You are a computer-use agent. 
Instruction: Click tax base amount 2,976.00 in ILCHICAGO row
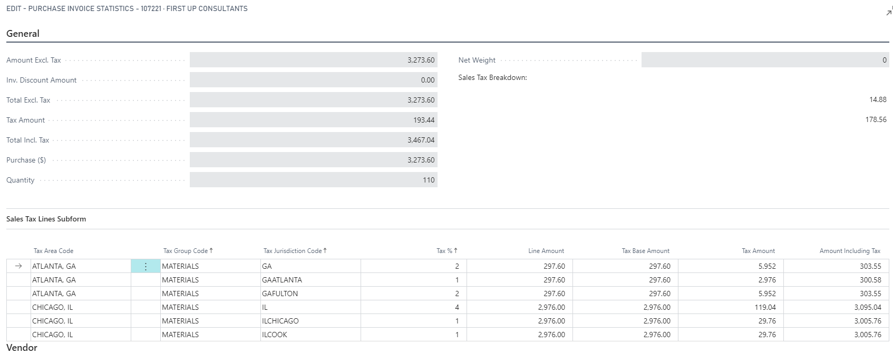pyautogui.click(x=625, y=321)
